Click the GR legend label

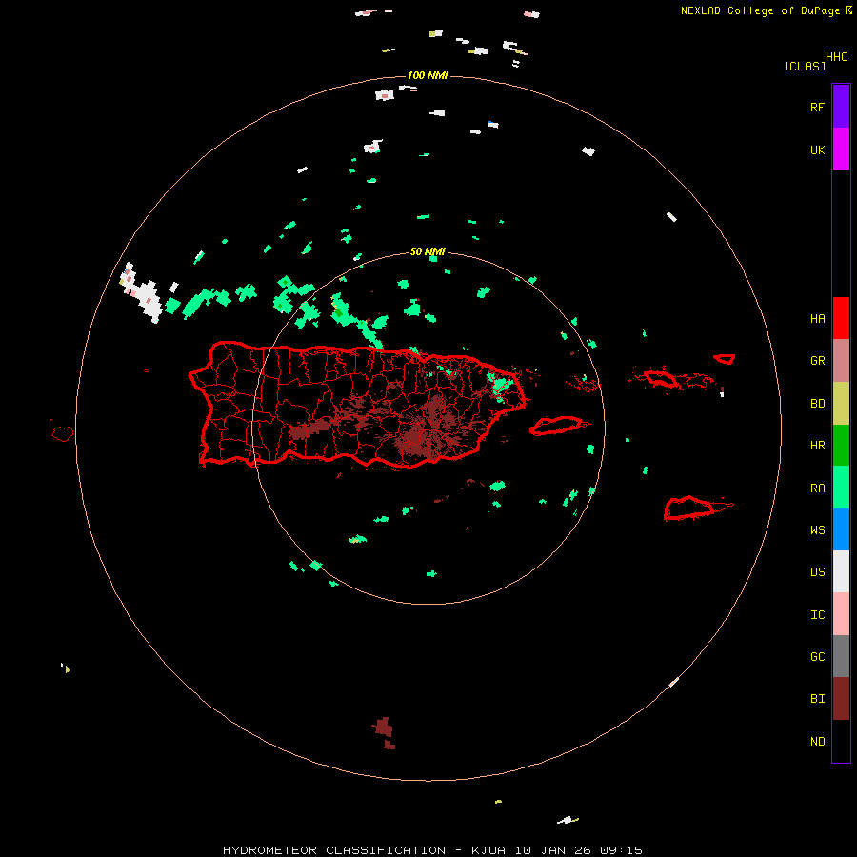click(x=817, y=361)
